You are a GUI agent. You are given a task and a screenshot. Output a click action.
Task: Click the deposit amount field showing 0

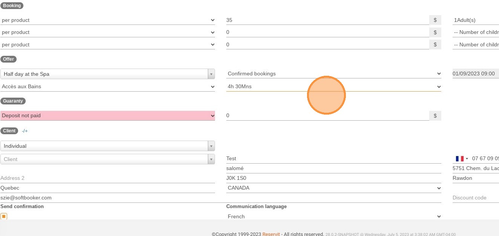tap(327, 115)
